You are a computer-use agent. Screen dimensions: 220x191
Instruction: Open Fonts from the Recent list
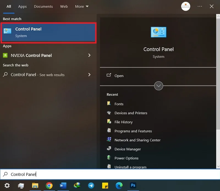(119, 104)
